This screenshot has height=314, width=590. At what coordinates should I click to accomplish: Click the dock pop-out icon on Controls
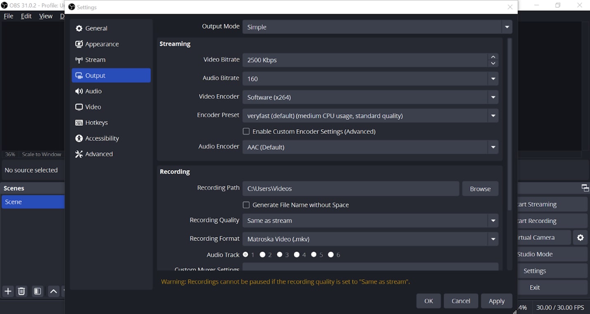click(x=585, y=188)
